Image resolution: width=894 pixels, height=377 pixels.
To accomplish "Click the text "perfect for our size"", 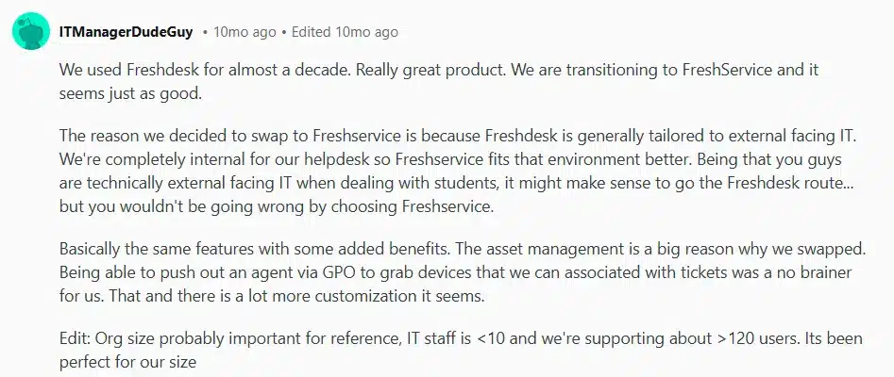I will pyautogui.click(x=127, y=362).
